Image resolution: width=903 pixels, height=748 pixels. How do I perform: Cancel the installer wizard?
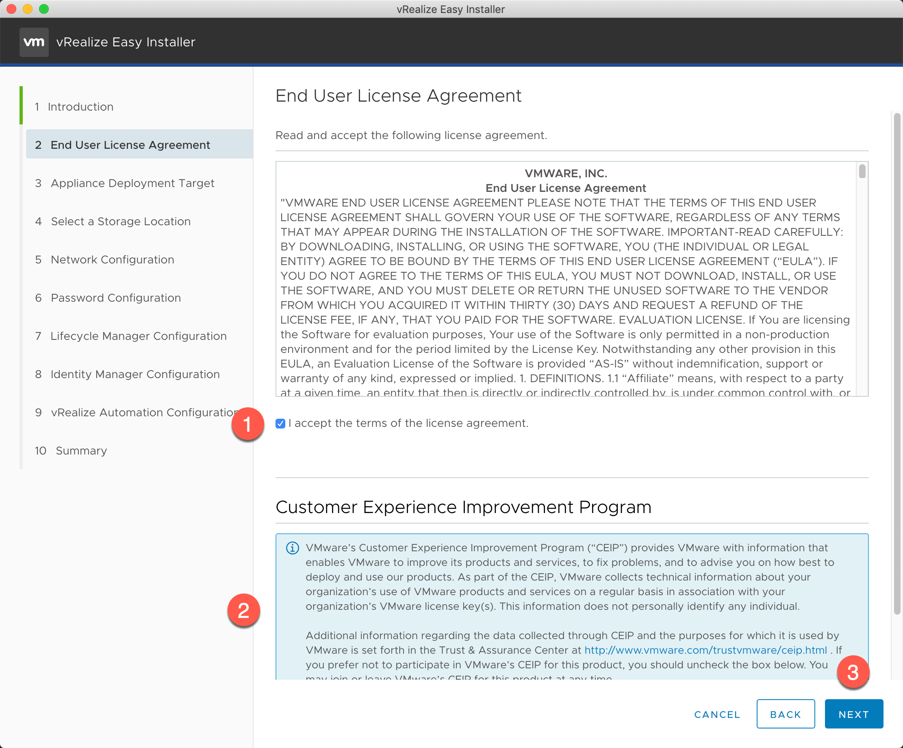pos(717,714)
